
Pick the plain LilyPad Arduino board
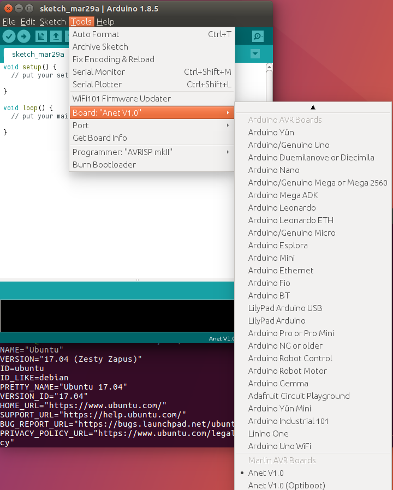(x=313, y=321)
